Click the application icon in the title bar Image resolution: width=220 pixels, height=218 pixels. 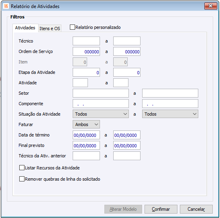pyautogui.click(x=6, y=6)
